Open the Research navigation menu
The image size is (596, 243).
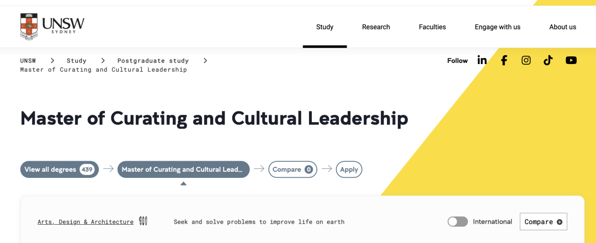(x=376, y=27)
